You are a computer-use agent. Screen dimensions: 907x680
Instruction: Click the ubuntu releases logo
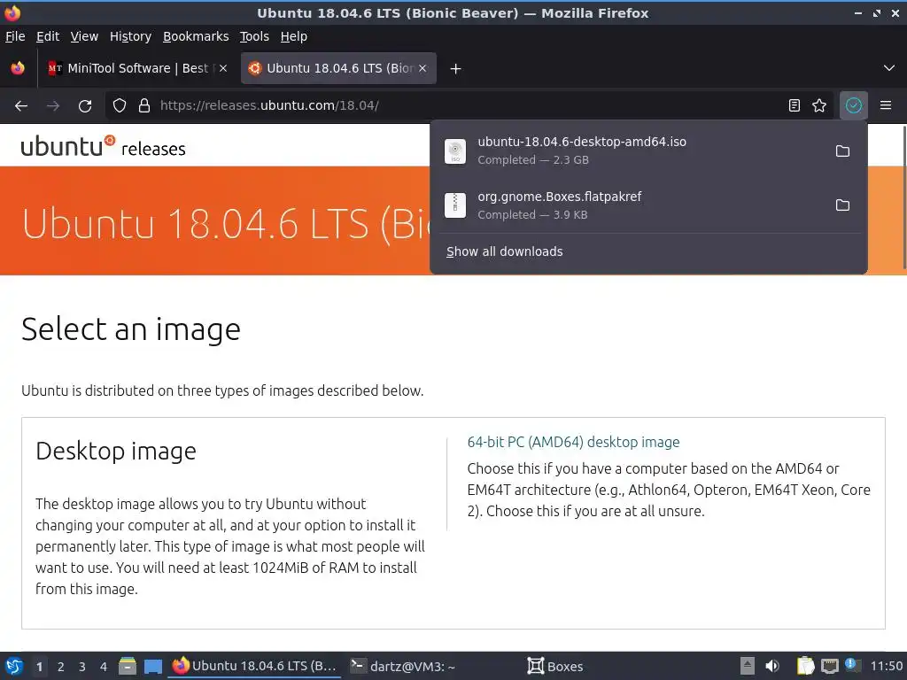pos(103,146)
